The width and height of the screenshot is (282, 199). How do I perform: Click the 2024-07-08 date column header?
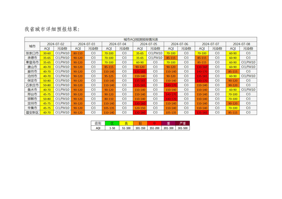click(x=241, y=44)
